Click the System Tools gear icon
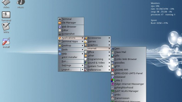182x102 pixels. (86, 66)
